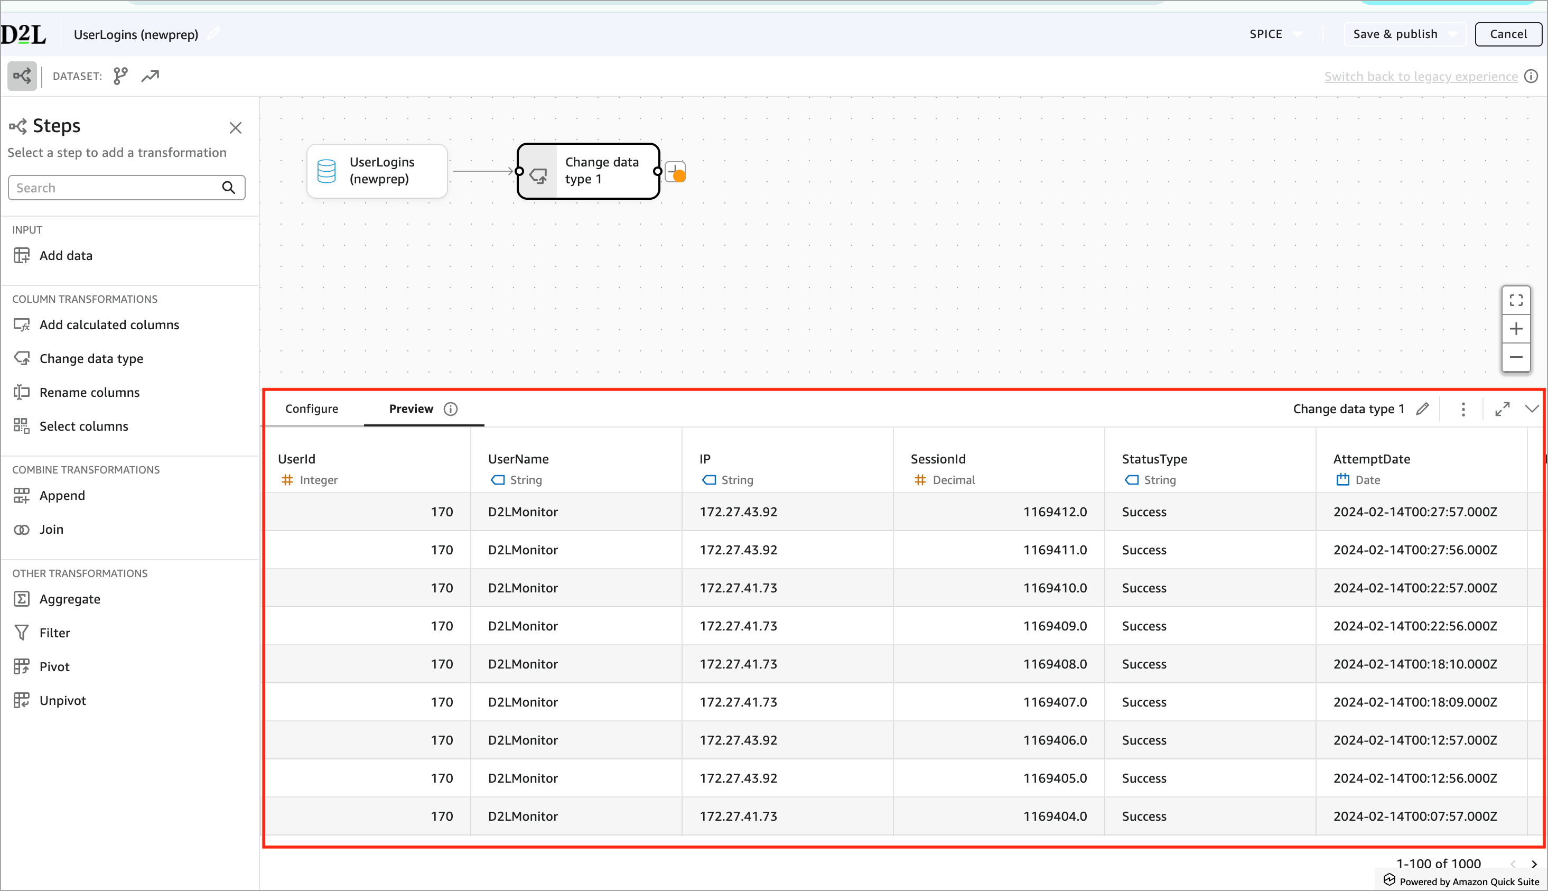Open the Unpivot transformation
Viewport: 1548px width, 891px height.
pos(63,700)
